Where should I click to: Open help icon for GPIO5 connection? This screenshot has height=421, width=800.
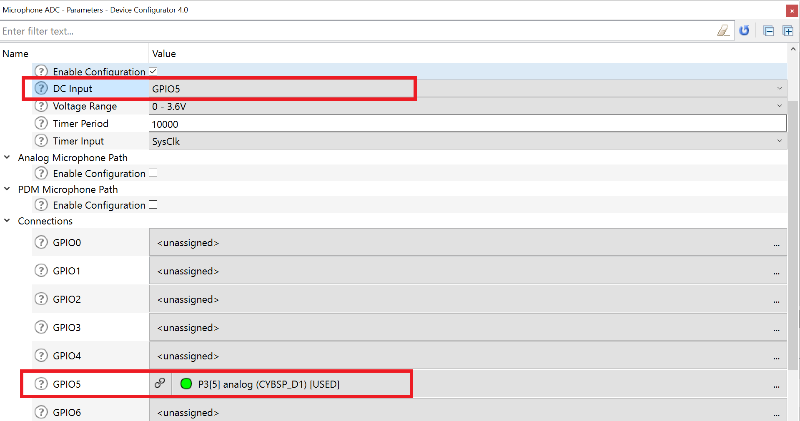pyautogui.click(x=41, y=384)
